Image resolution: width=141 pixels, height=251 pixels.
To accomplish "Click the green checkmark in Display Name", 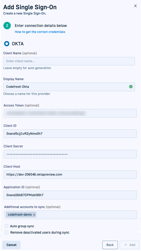I will tap(131, 87).
